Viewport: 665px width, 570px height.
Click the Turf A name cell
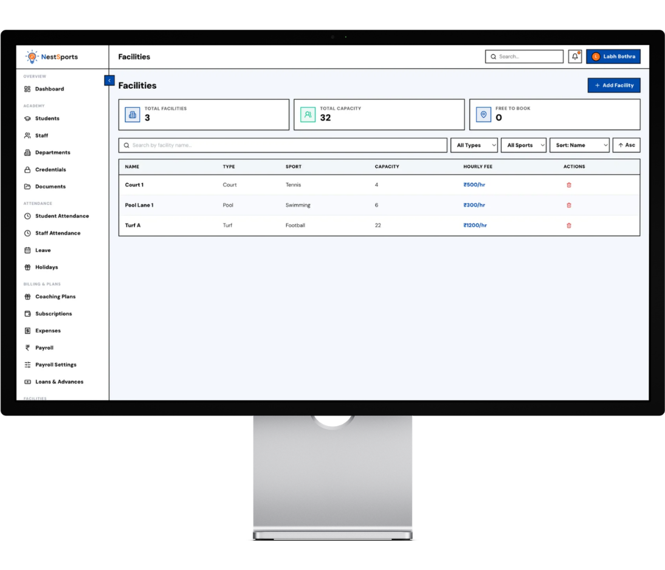[x=133, y=225]
